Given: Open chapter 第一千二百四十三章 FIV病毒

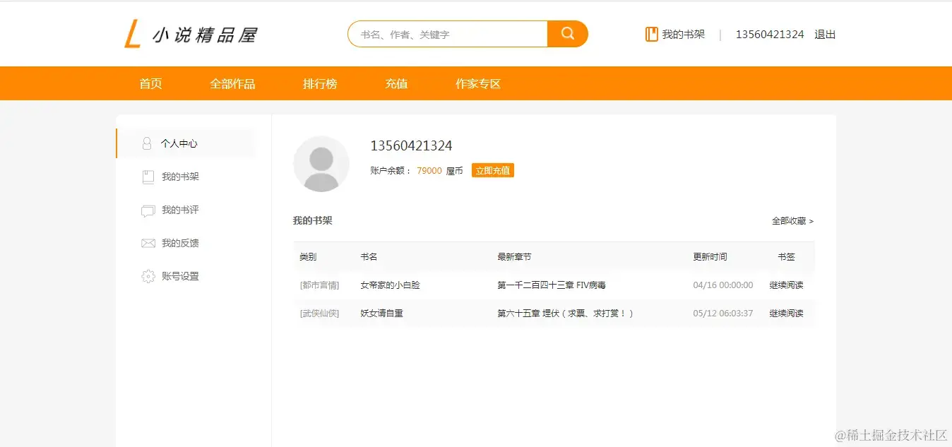Looking at the screenshot, I should [x=552, y=285].
